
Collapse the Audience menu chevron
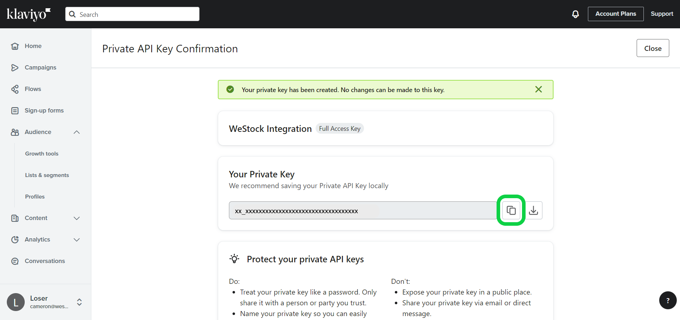[77, 132]
